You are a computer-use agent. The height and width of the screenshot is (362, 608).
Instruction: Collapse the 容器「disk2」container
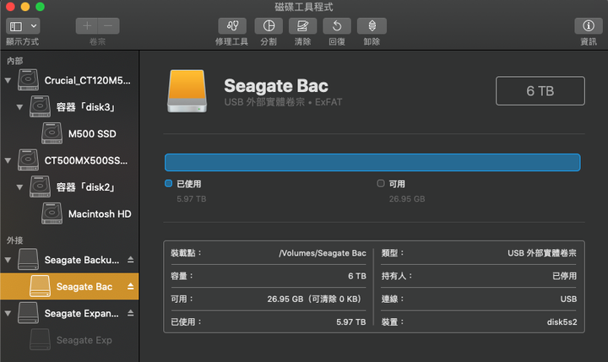(19, 187)
